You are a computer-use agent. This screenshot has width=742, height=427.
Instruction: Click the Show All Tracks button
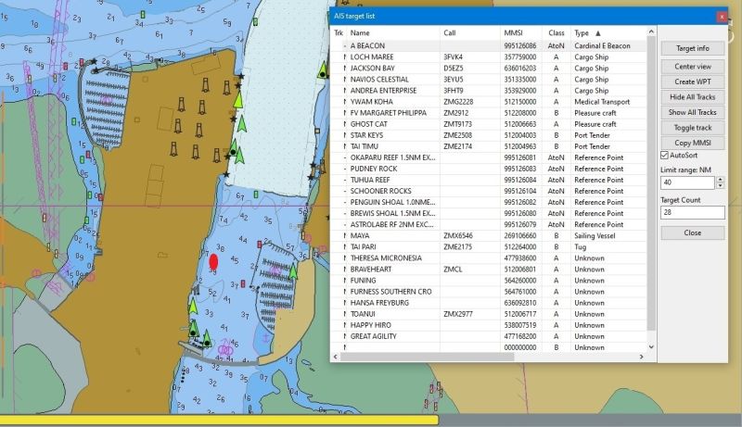pyautogui.click(x=692, y=112)
